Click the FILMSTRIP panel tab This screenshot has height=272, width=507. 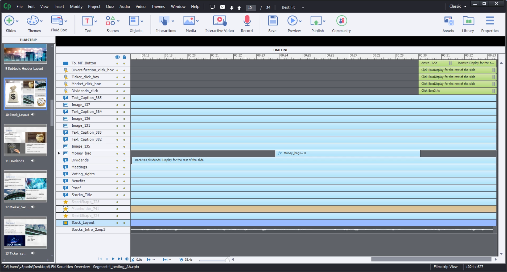[x=28, y=40]
